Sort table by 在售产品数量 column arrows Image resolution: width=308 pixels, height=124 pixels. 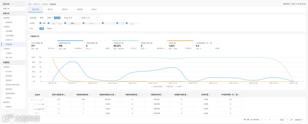coord(65,95)
